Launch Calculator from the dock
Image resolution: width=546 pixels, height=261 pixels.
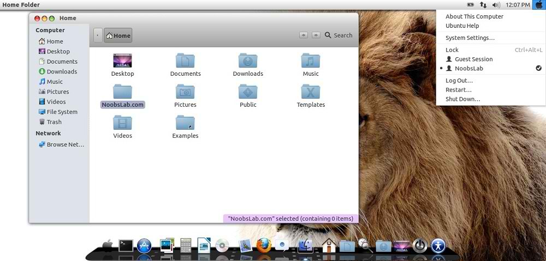tap(186, 245)
